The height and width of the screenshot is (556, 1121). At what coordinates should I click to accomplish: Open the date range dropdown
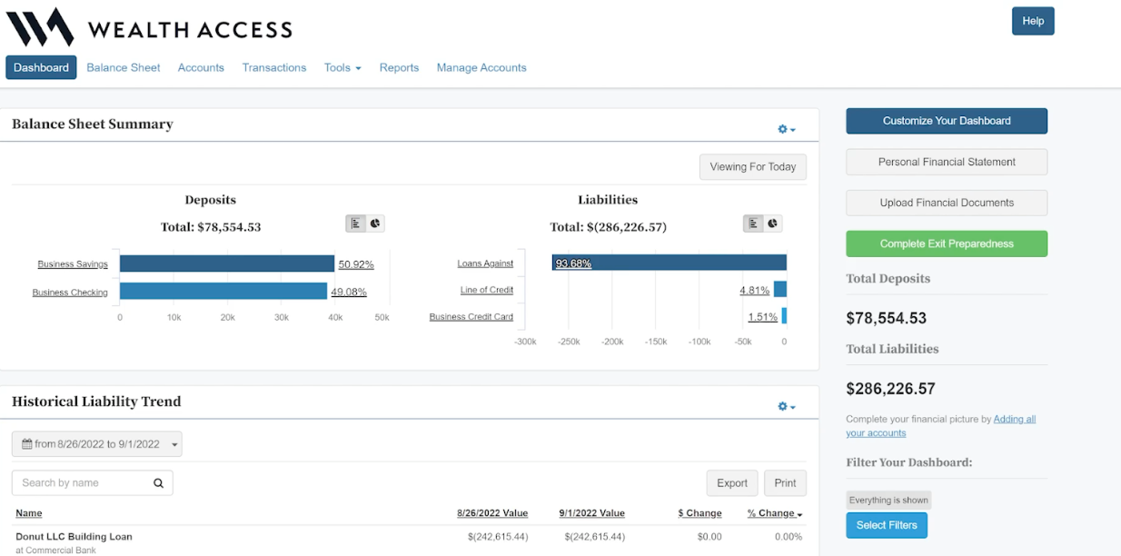click(x=97, y=444)
